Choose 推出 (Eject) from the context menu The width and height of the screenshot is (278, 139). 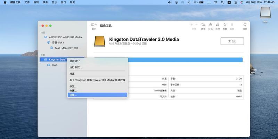98,74
